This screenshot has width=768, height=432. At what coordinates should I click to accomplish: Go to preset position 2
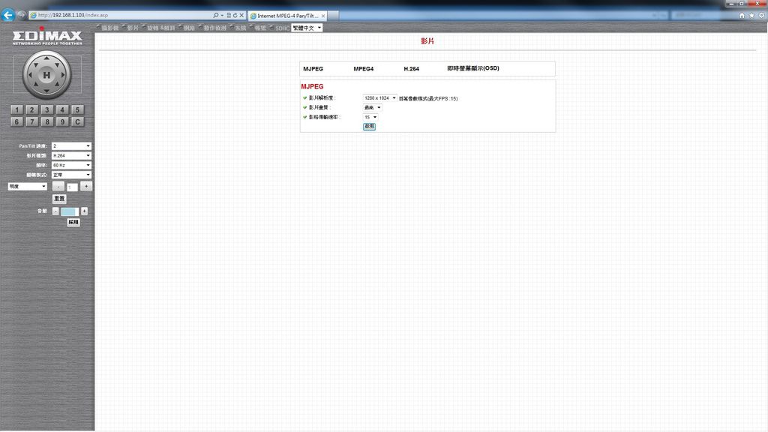(x=31, y=109)
